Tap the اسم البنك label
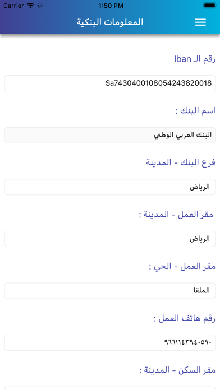 point(195,111)
